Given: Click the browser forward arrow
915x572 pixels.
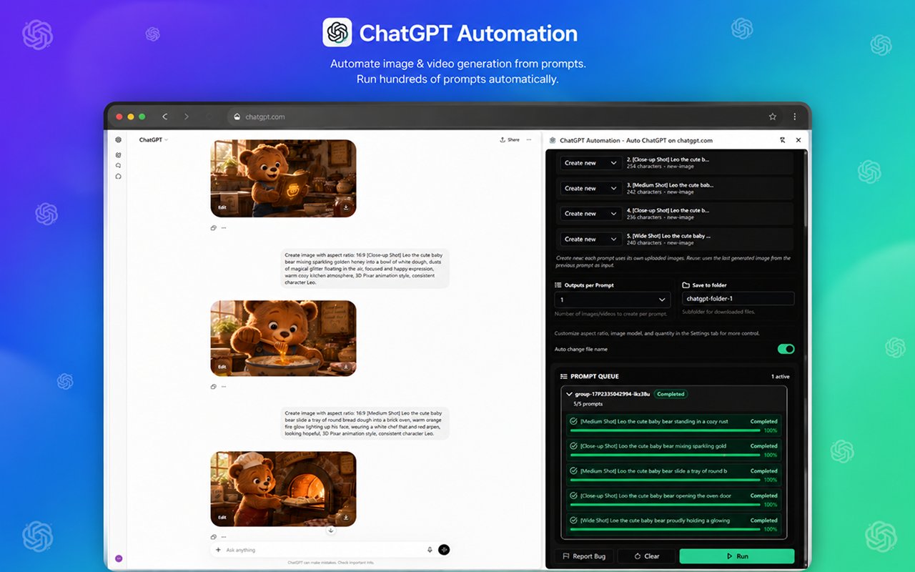Looking at the screenshot, I should click(x=187, y=117).
